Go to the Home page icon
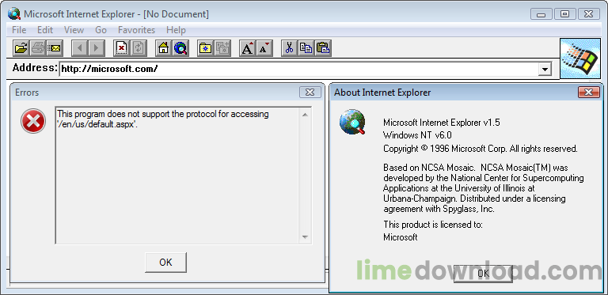Image resolution: width=608 pixels, height=295 pixels. point(164,48)
